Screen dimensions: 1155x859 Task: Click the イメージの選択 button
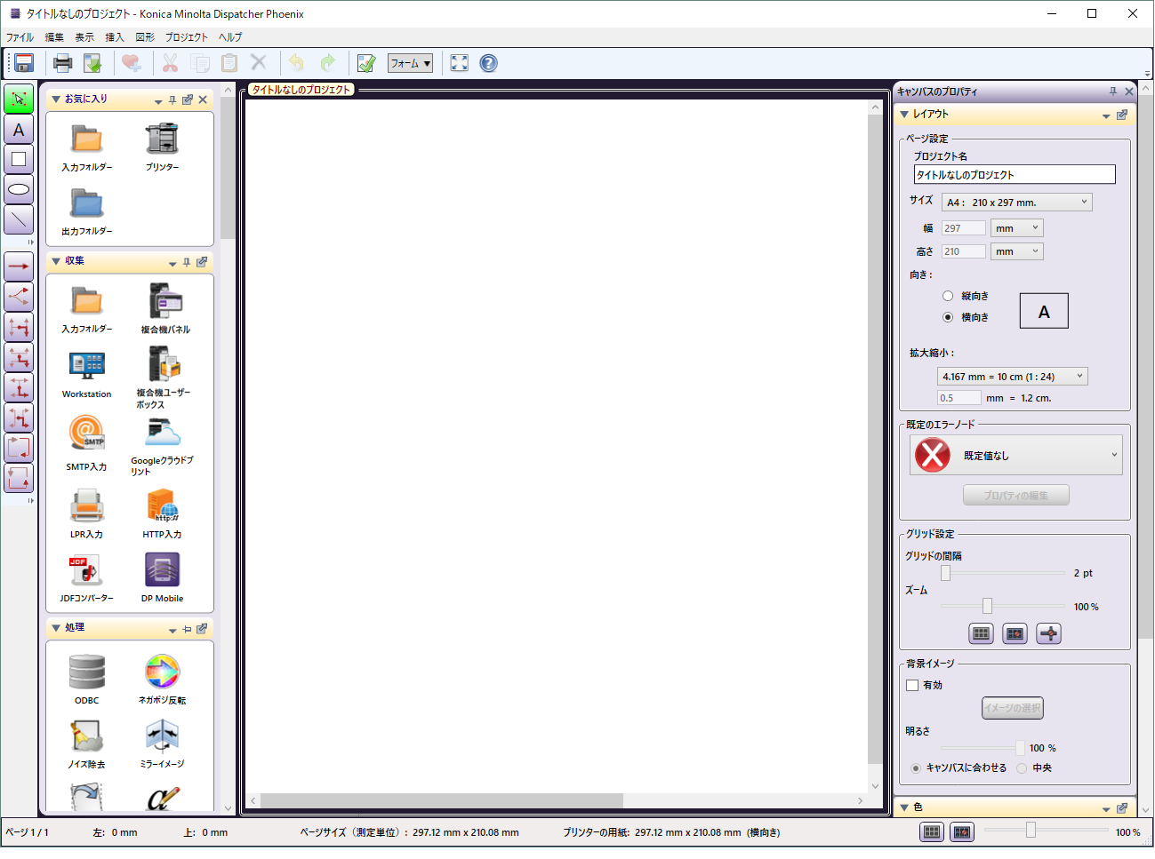(x=1013, y=708)
